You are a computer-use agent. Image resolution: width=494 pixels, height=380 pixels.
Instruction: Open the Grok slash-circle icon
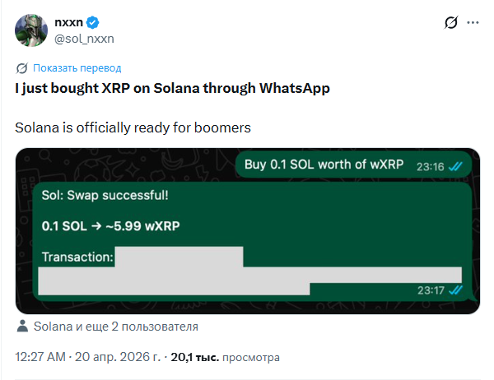[x=450, y=23]
